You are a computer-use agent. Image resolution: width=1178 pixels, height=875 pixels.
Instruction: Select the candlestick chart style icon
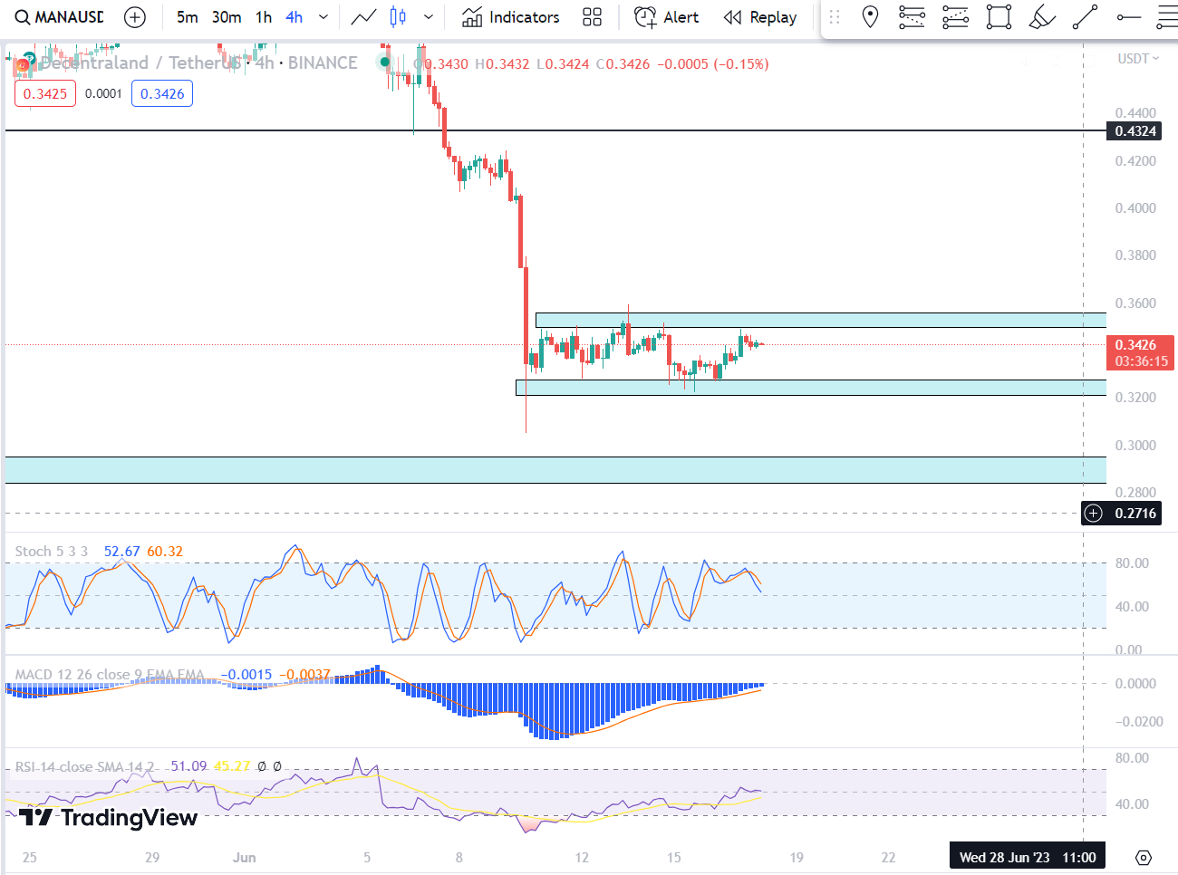pos(398,17)
